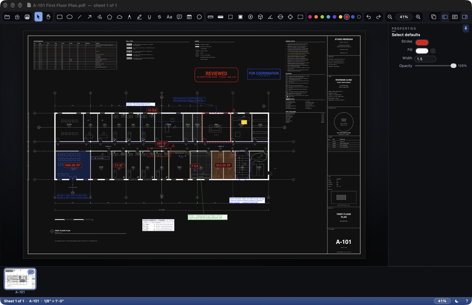Select the strikethrough text tool
Screen dimensions: 472x305
[159, 17]
